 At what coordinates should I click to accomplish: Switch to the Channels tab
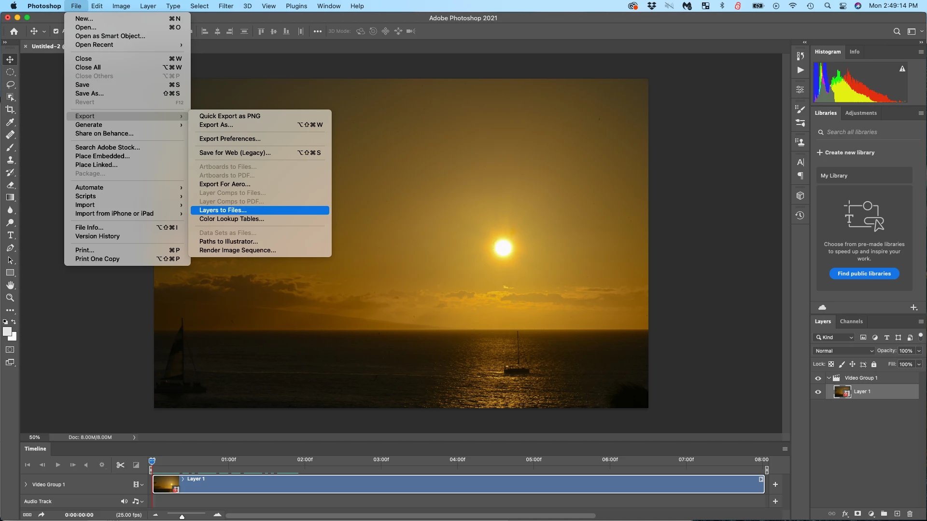coord(851,321)
